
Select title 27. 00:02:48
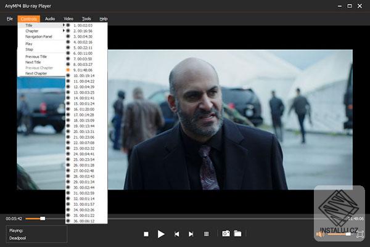pyautogui.click(x=86, y=171)
